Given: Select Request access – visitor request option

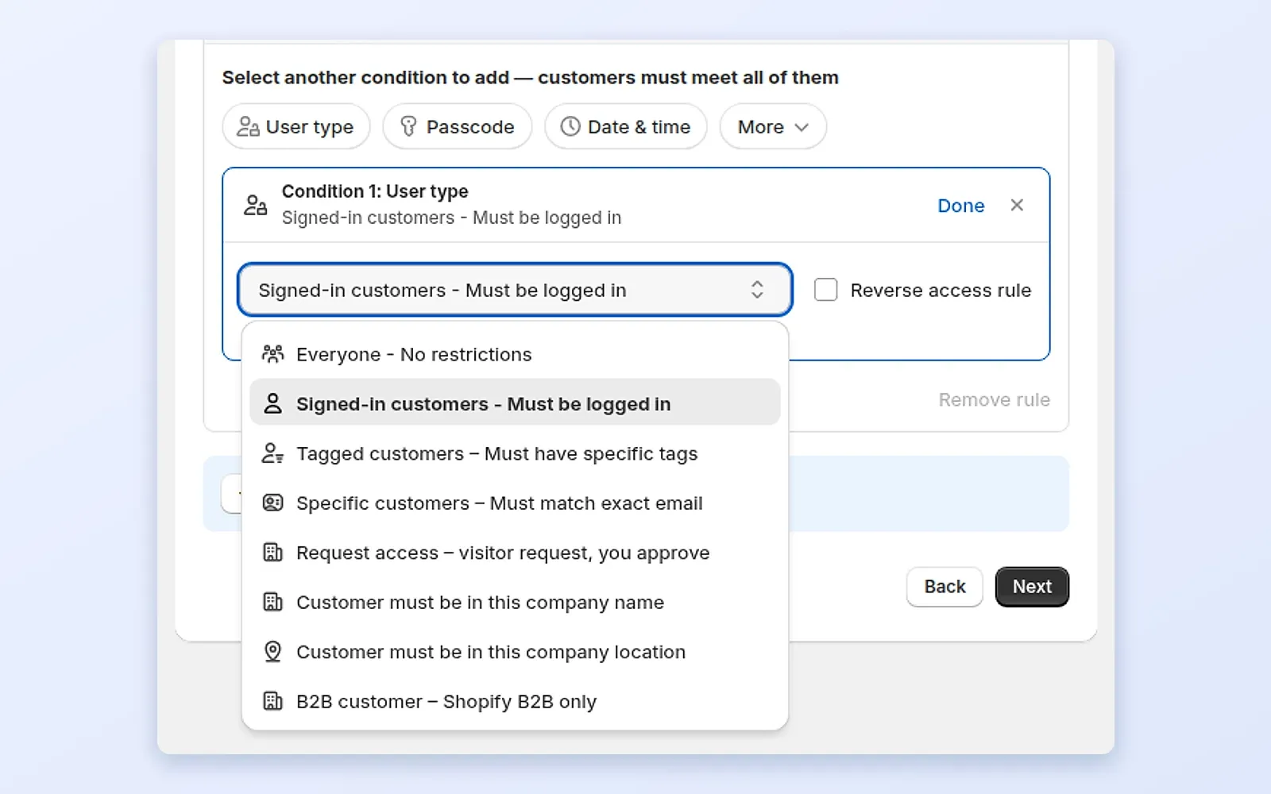Looking at the screenshot, I should (515, 553).
